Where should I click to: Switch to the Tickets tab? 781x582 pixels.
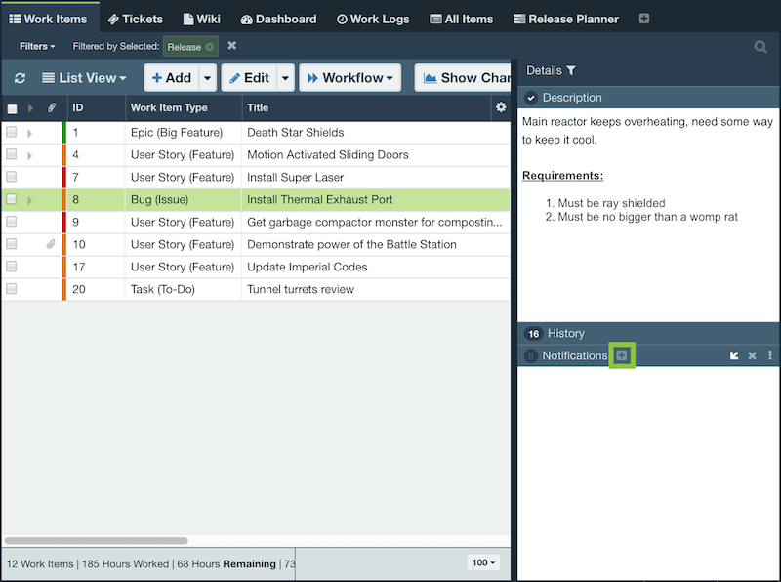pos(136,19)
